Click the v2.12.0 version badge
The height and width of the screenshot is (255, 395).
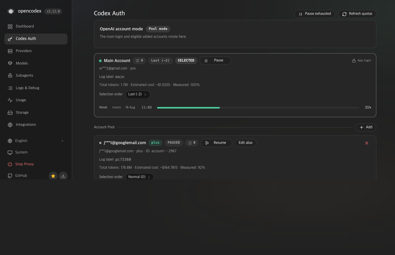(53, 12)
